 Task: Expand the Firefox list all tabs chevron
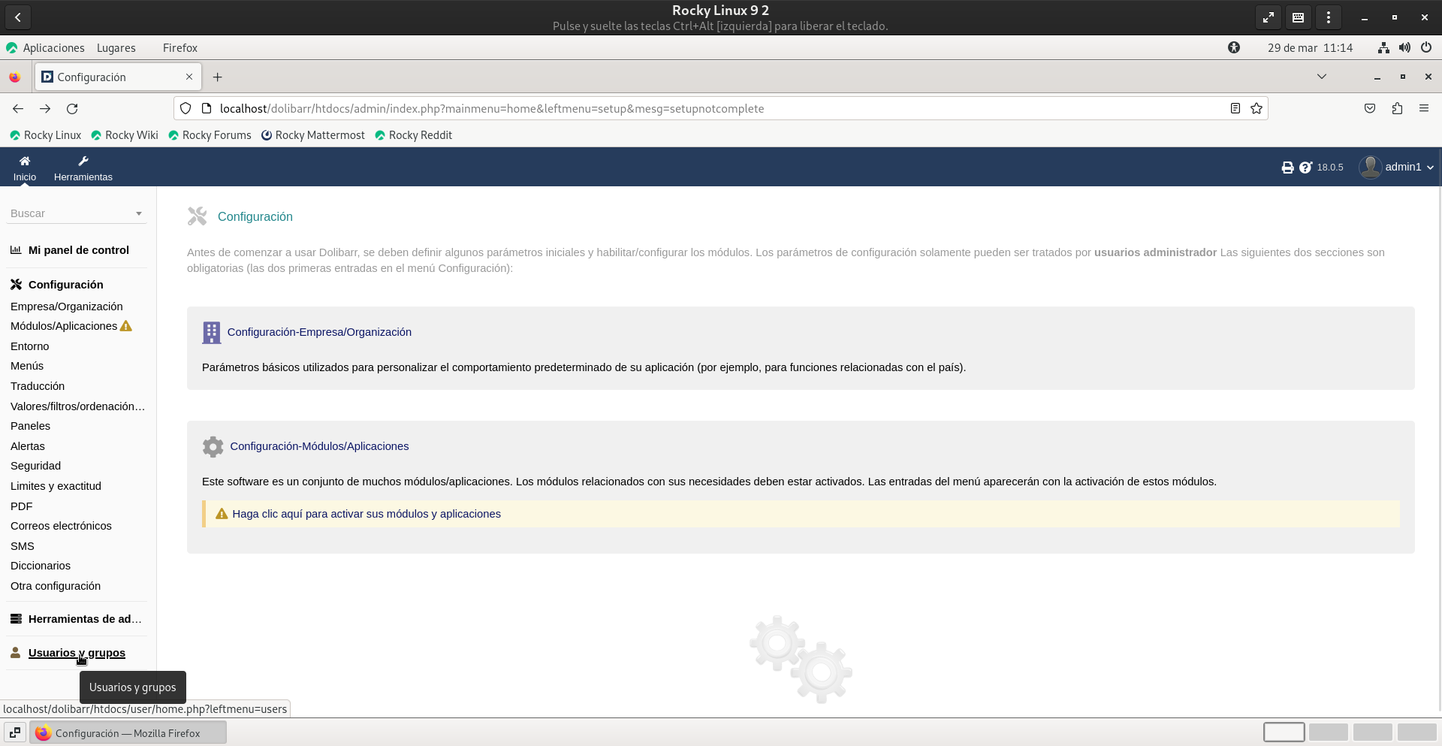point(1322,77)
